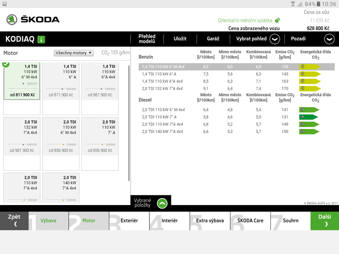Click Uložit in the top bar
Viewport: 339px width, 254px height.
[x=180, y=39]
